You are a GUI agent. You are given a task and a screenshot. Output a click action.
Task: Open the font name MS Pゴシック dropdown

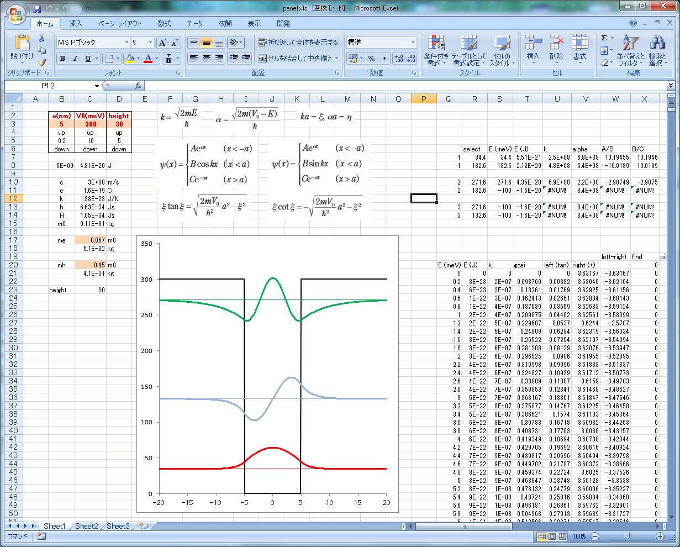(125, 43)
